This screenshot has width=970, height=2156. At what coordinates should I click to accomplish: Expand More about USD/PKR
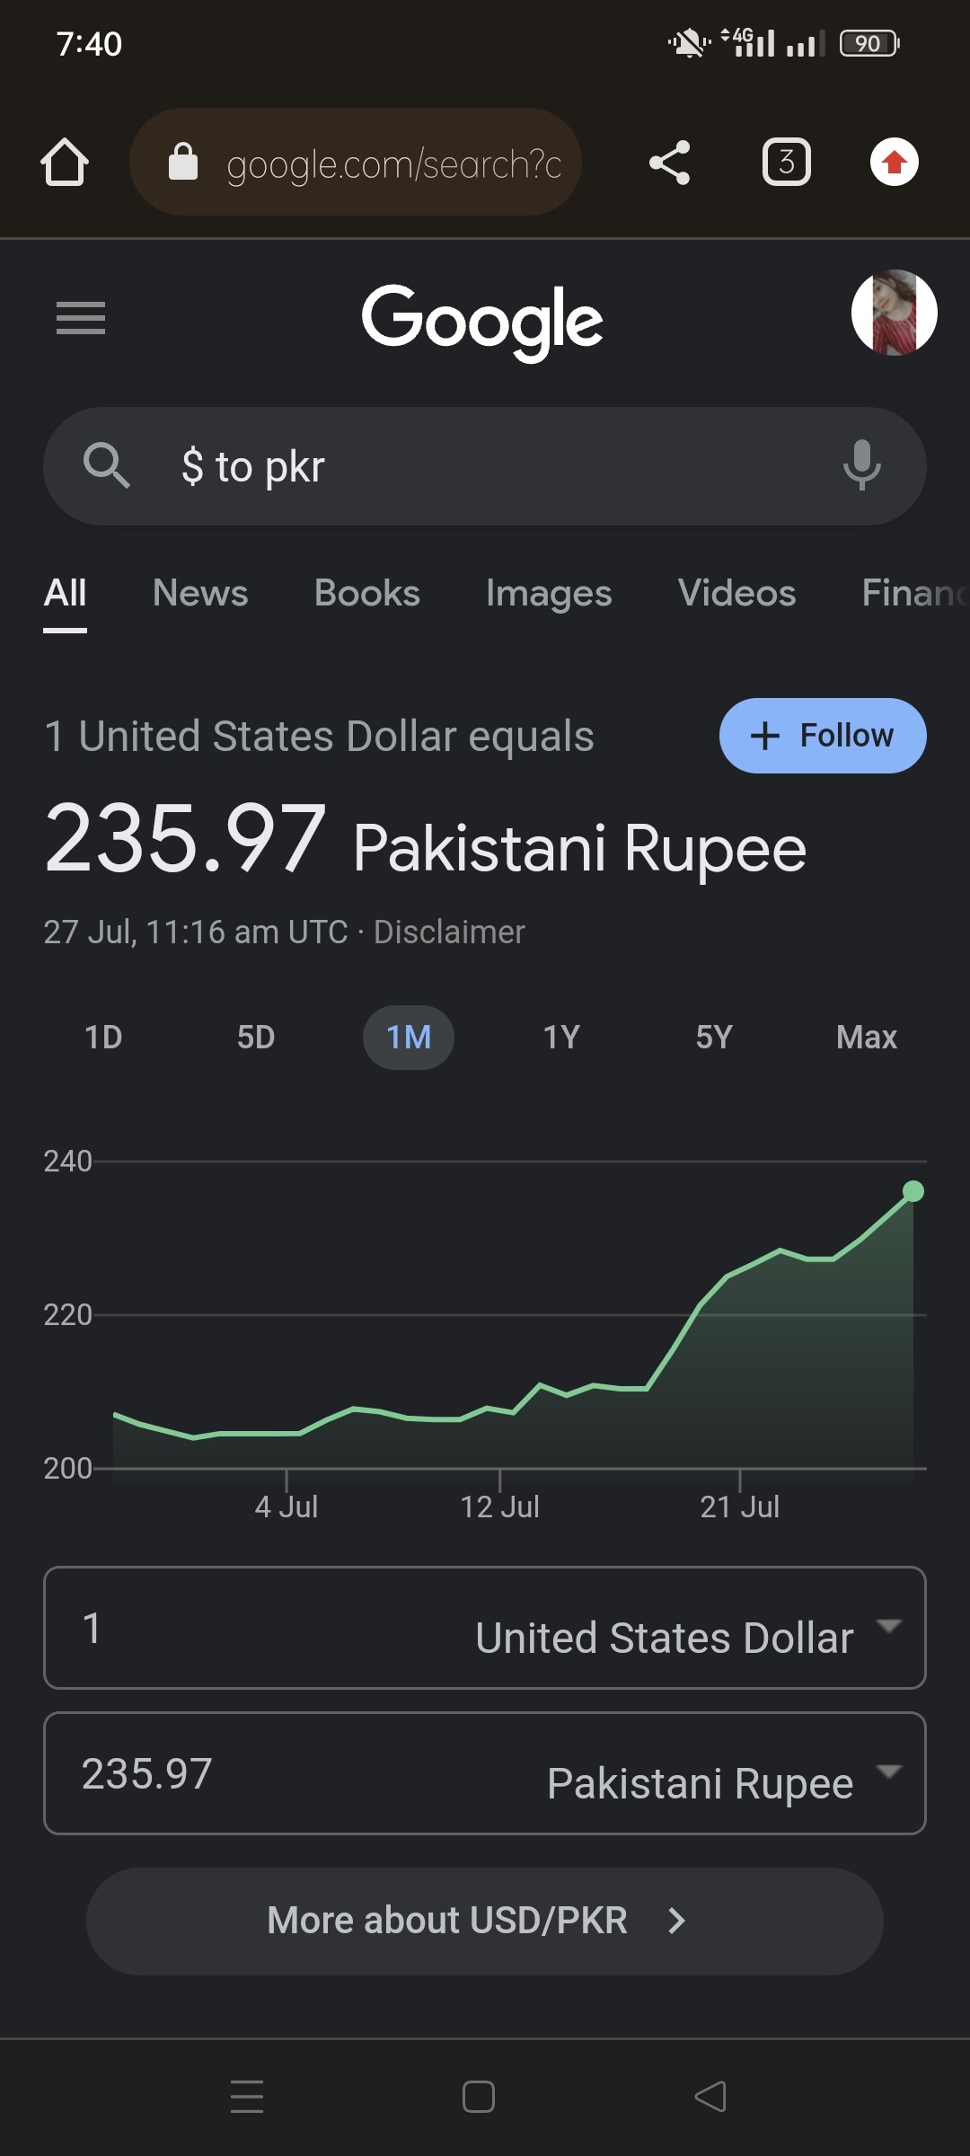[x=485, y=1921]
